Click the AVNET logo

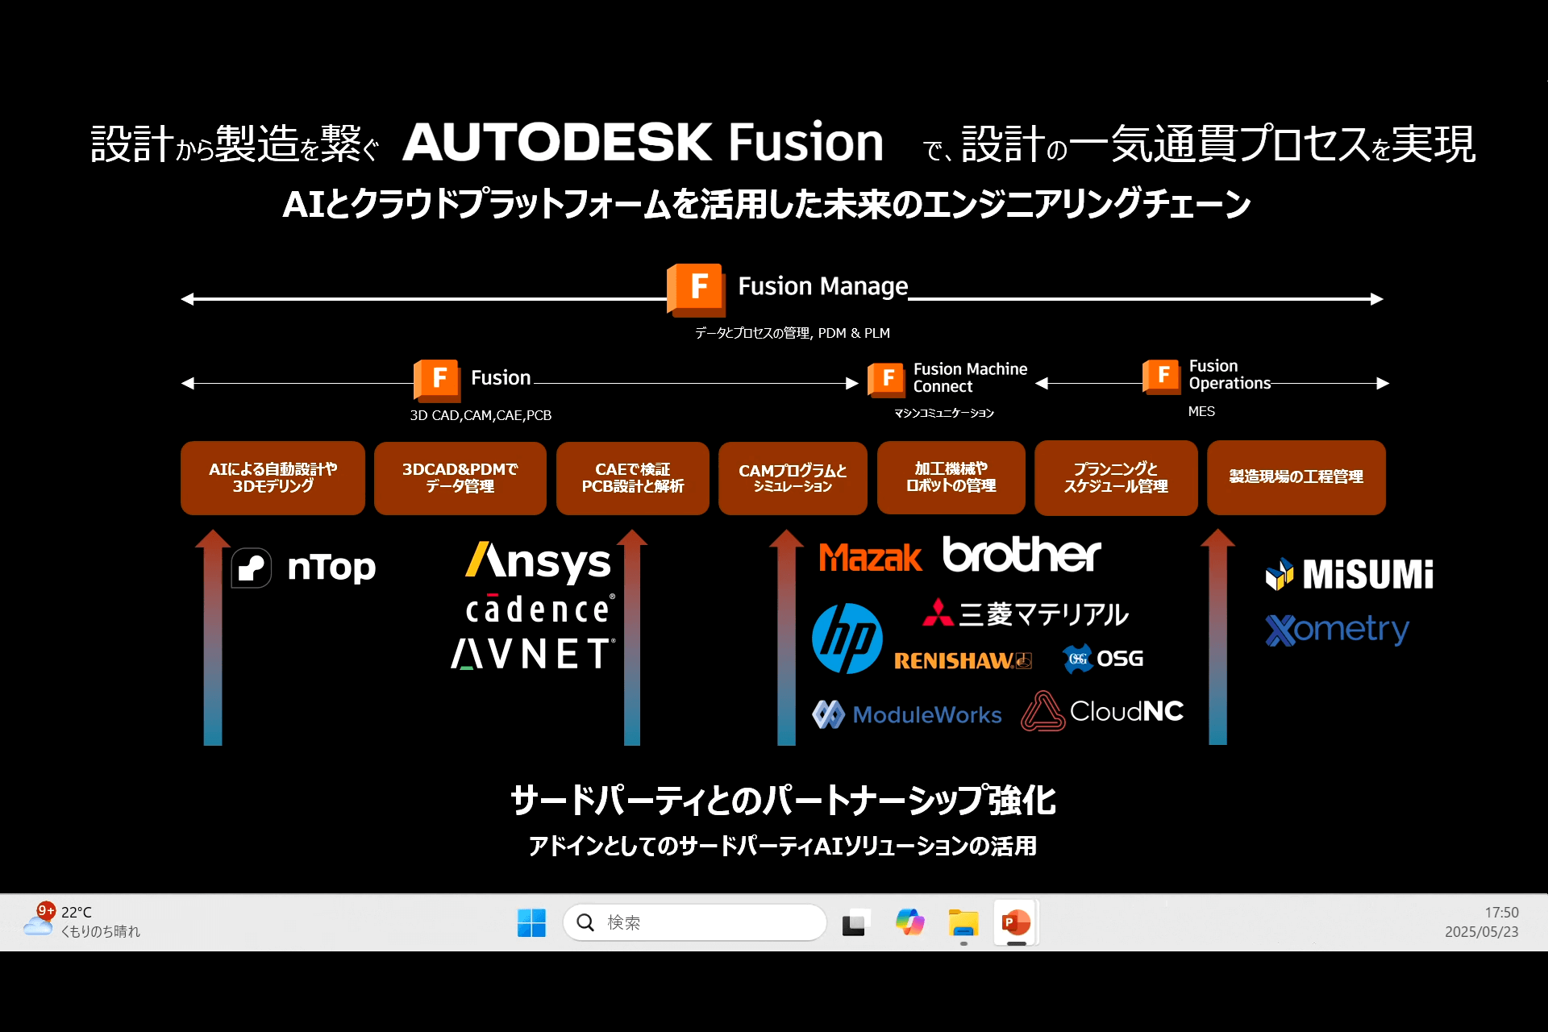point(533,654)
